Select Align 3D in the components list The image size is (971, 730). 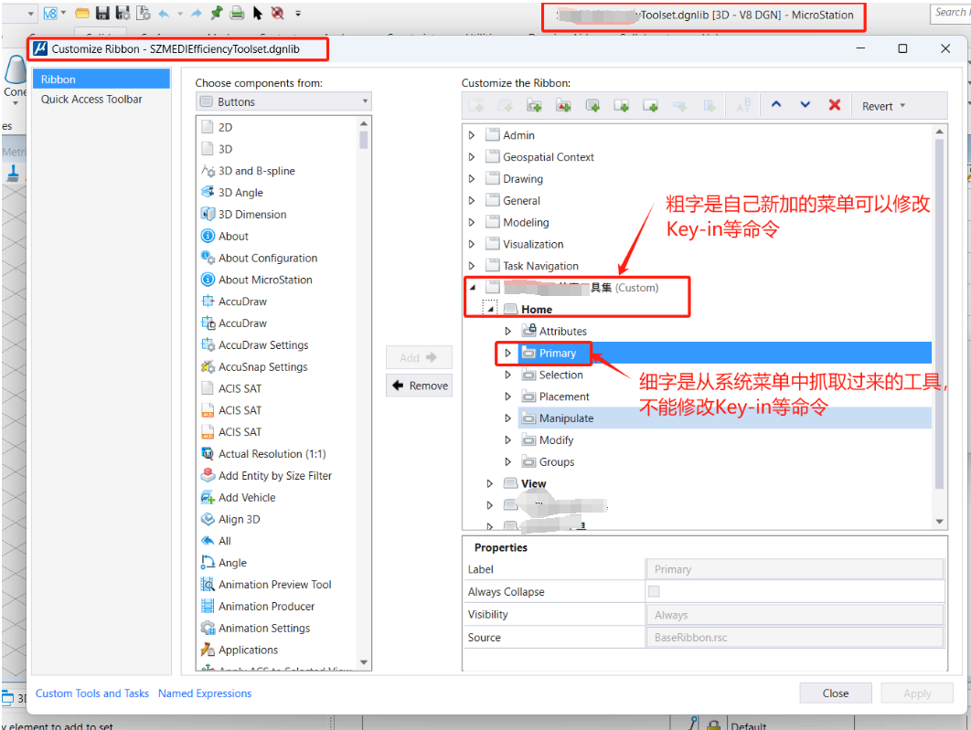point(239,519)
